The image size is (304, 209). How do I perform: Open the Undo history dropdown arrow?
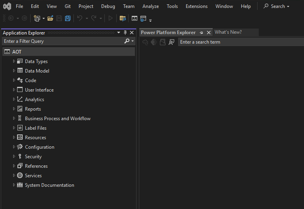(87, 18)
